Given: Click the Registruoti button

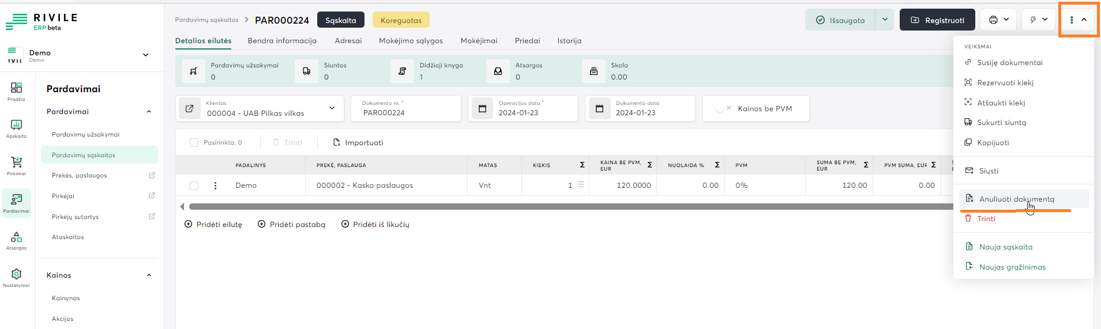Looking at the screenshot, I should 937,20.
